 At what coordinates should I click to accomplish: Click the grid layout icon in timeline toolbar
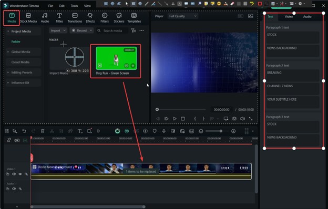[x=7, y=131]
